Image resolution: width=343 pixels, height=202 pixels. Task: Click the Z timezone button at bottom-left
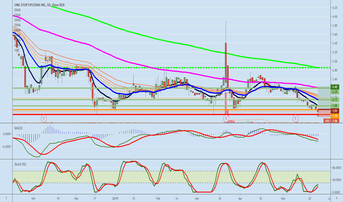coord(6,198)
